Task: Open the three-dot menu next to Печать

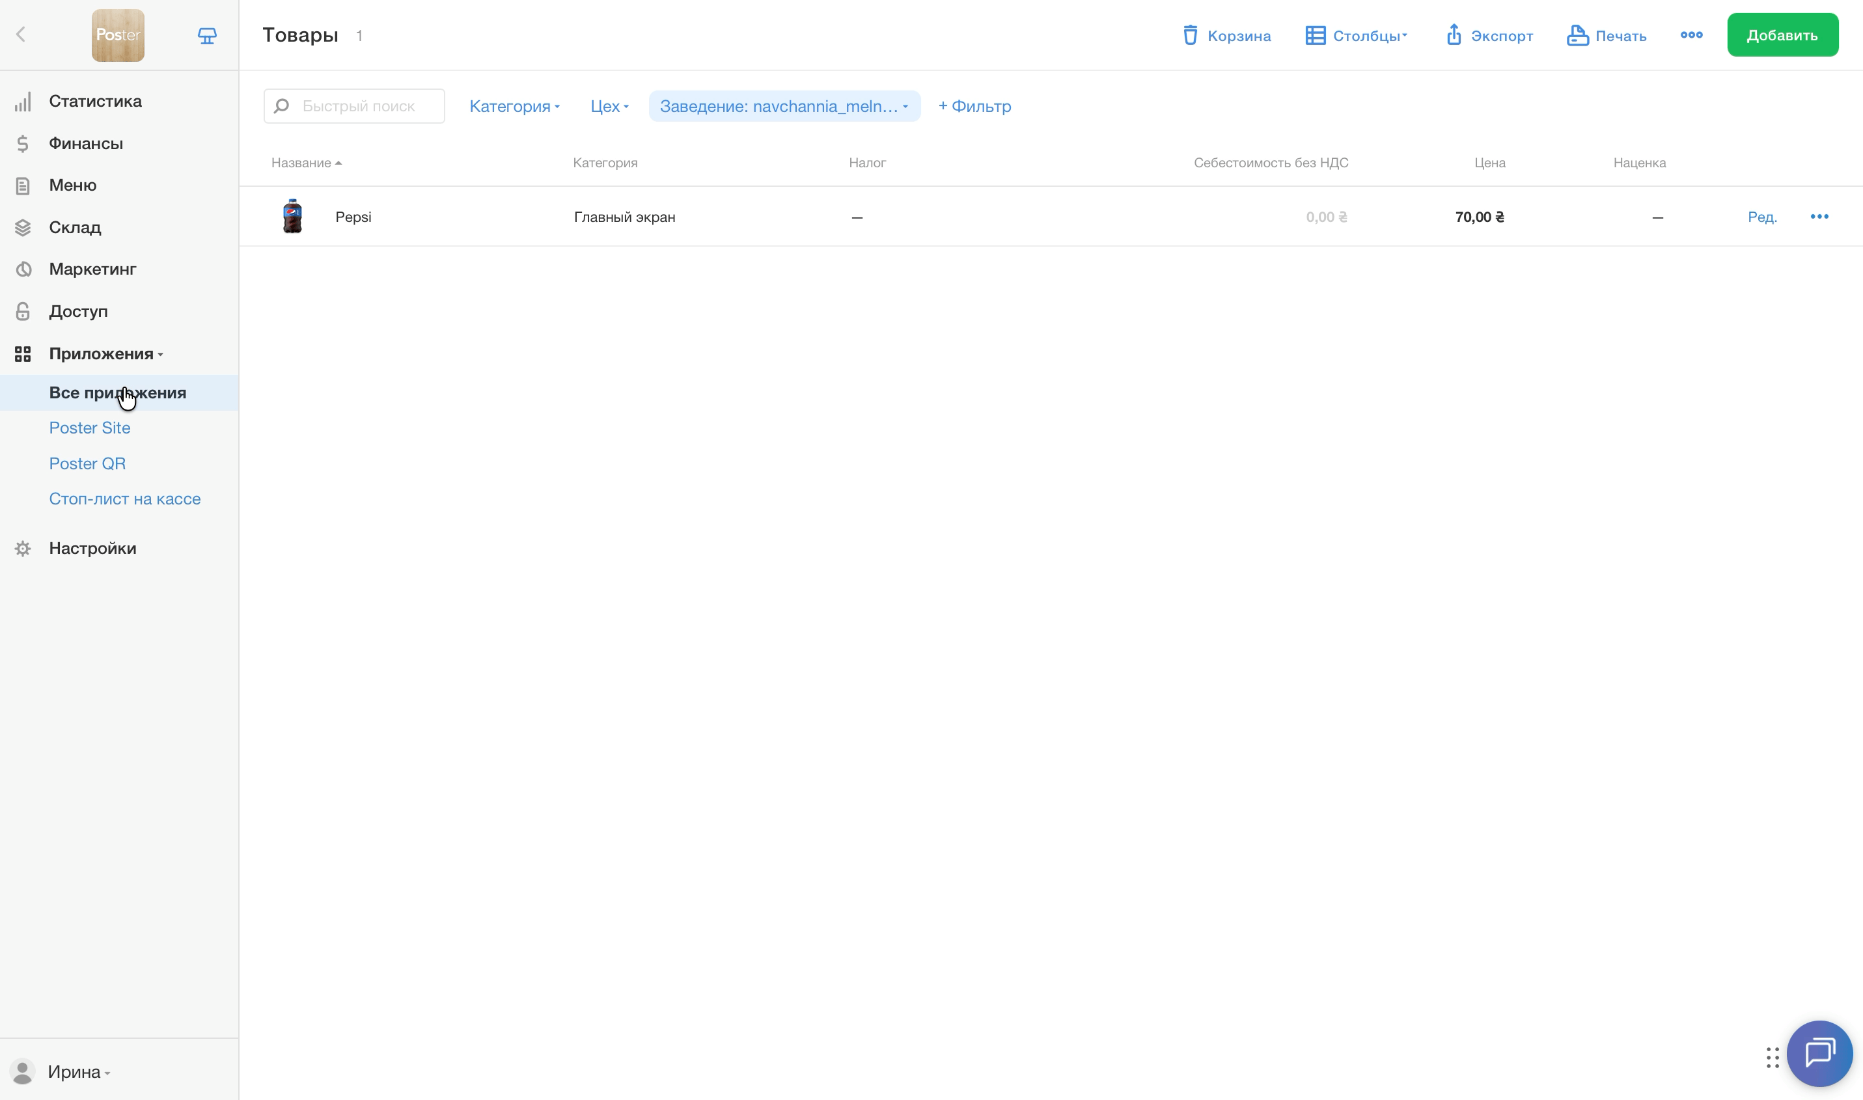Action: coord(1691,35)
